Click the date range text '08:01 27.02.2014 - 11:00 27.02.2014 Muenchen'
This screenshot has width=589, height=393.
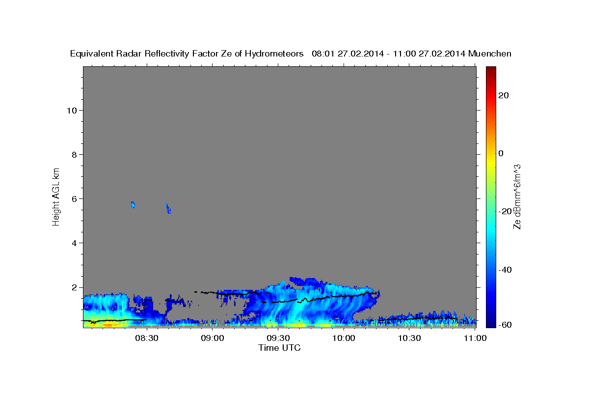[411, 54]
